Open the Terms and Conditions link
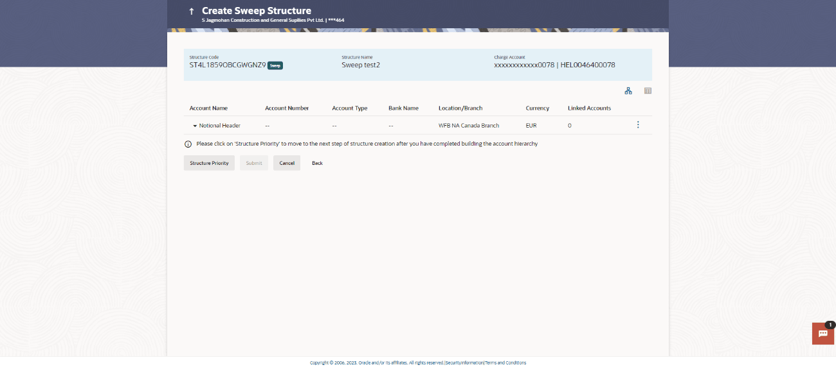 coord(505,363)
